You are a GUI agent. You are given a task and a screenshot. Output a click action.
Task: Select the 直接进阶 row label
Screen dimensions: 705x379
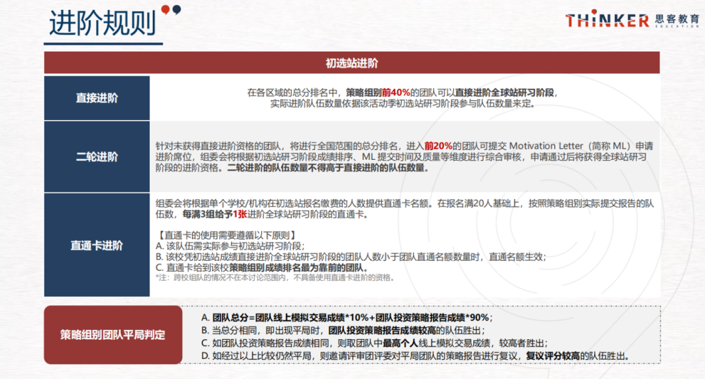click(97, 98)
